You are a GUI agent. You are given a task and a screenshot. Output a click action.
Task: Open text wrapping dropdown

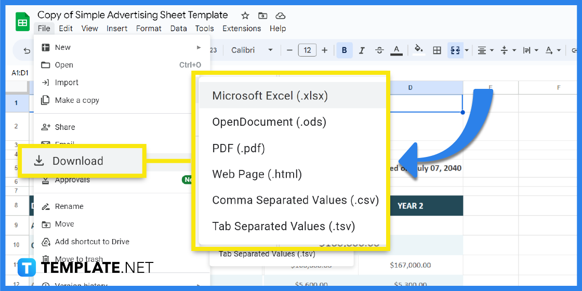tap(531, 50)
